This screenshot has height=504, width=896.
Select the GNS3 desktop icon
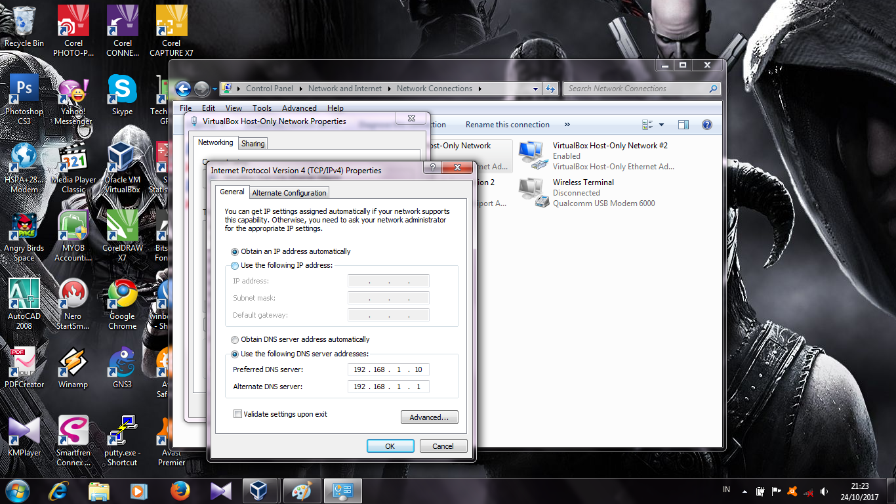point(123,367)
